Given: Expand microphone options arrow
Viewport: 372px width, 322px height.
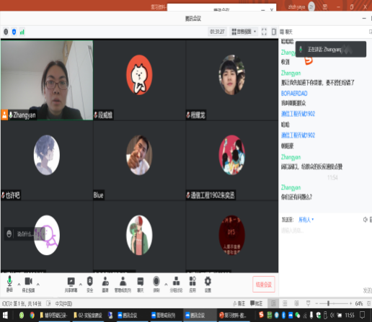Looking at the screenshot, I should [19, 285].
